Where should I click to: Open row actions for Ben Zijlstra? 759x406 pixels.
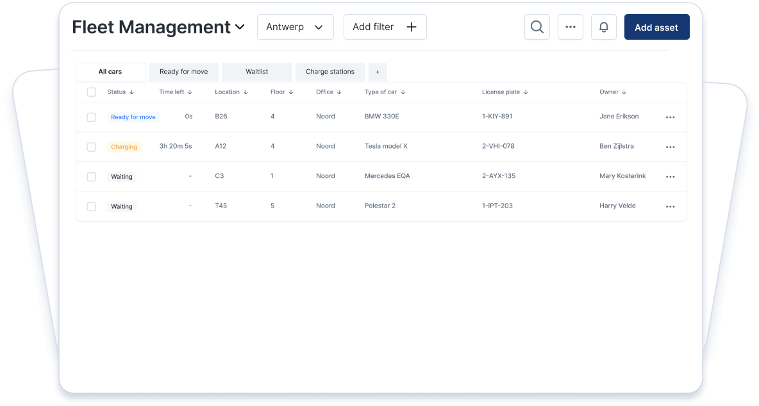[670, 147]
